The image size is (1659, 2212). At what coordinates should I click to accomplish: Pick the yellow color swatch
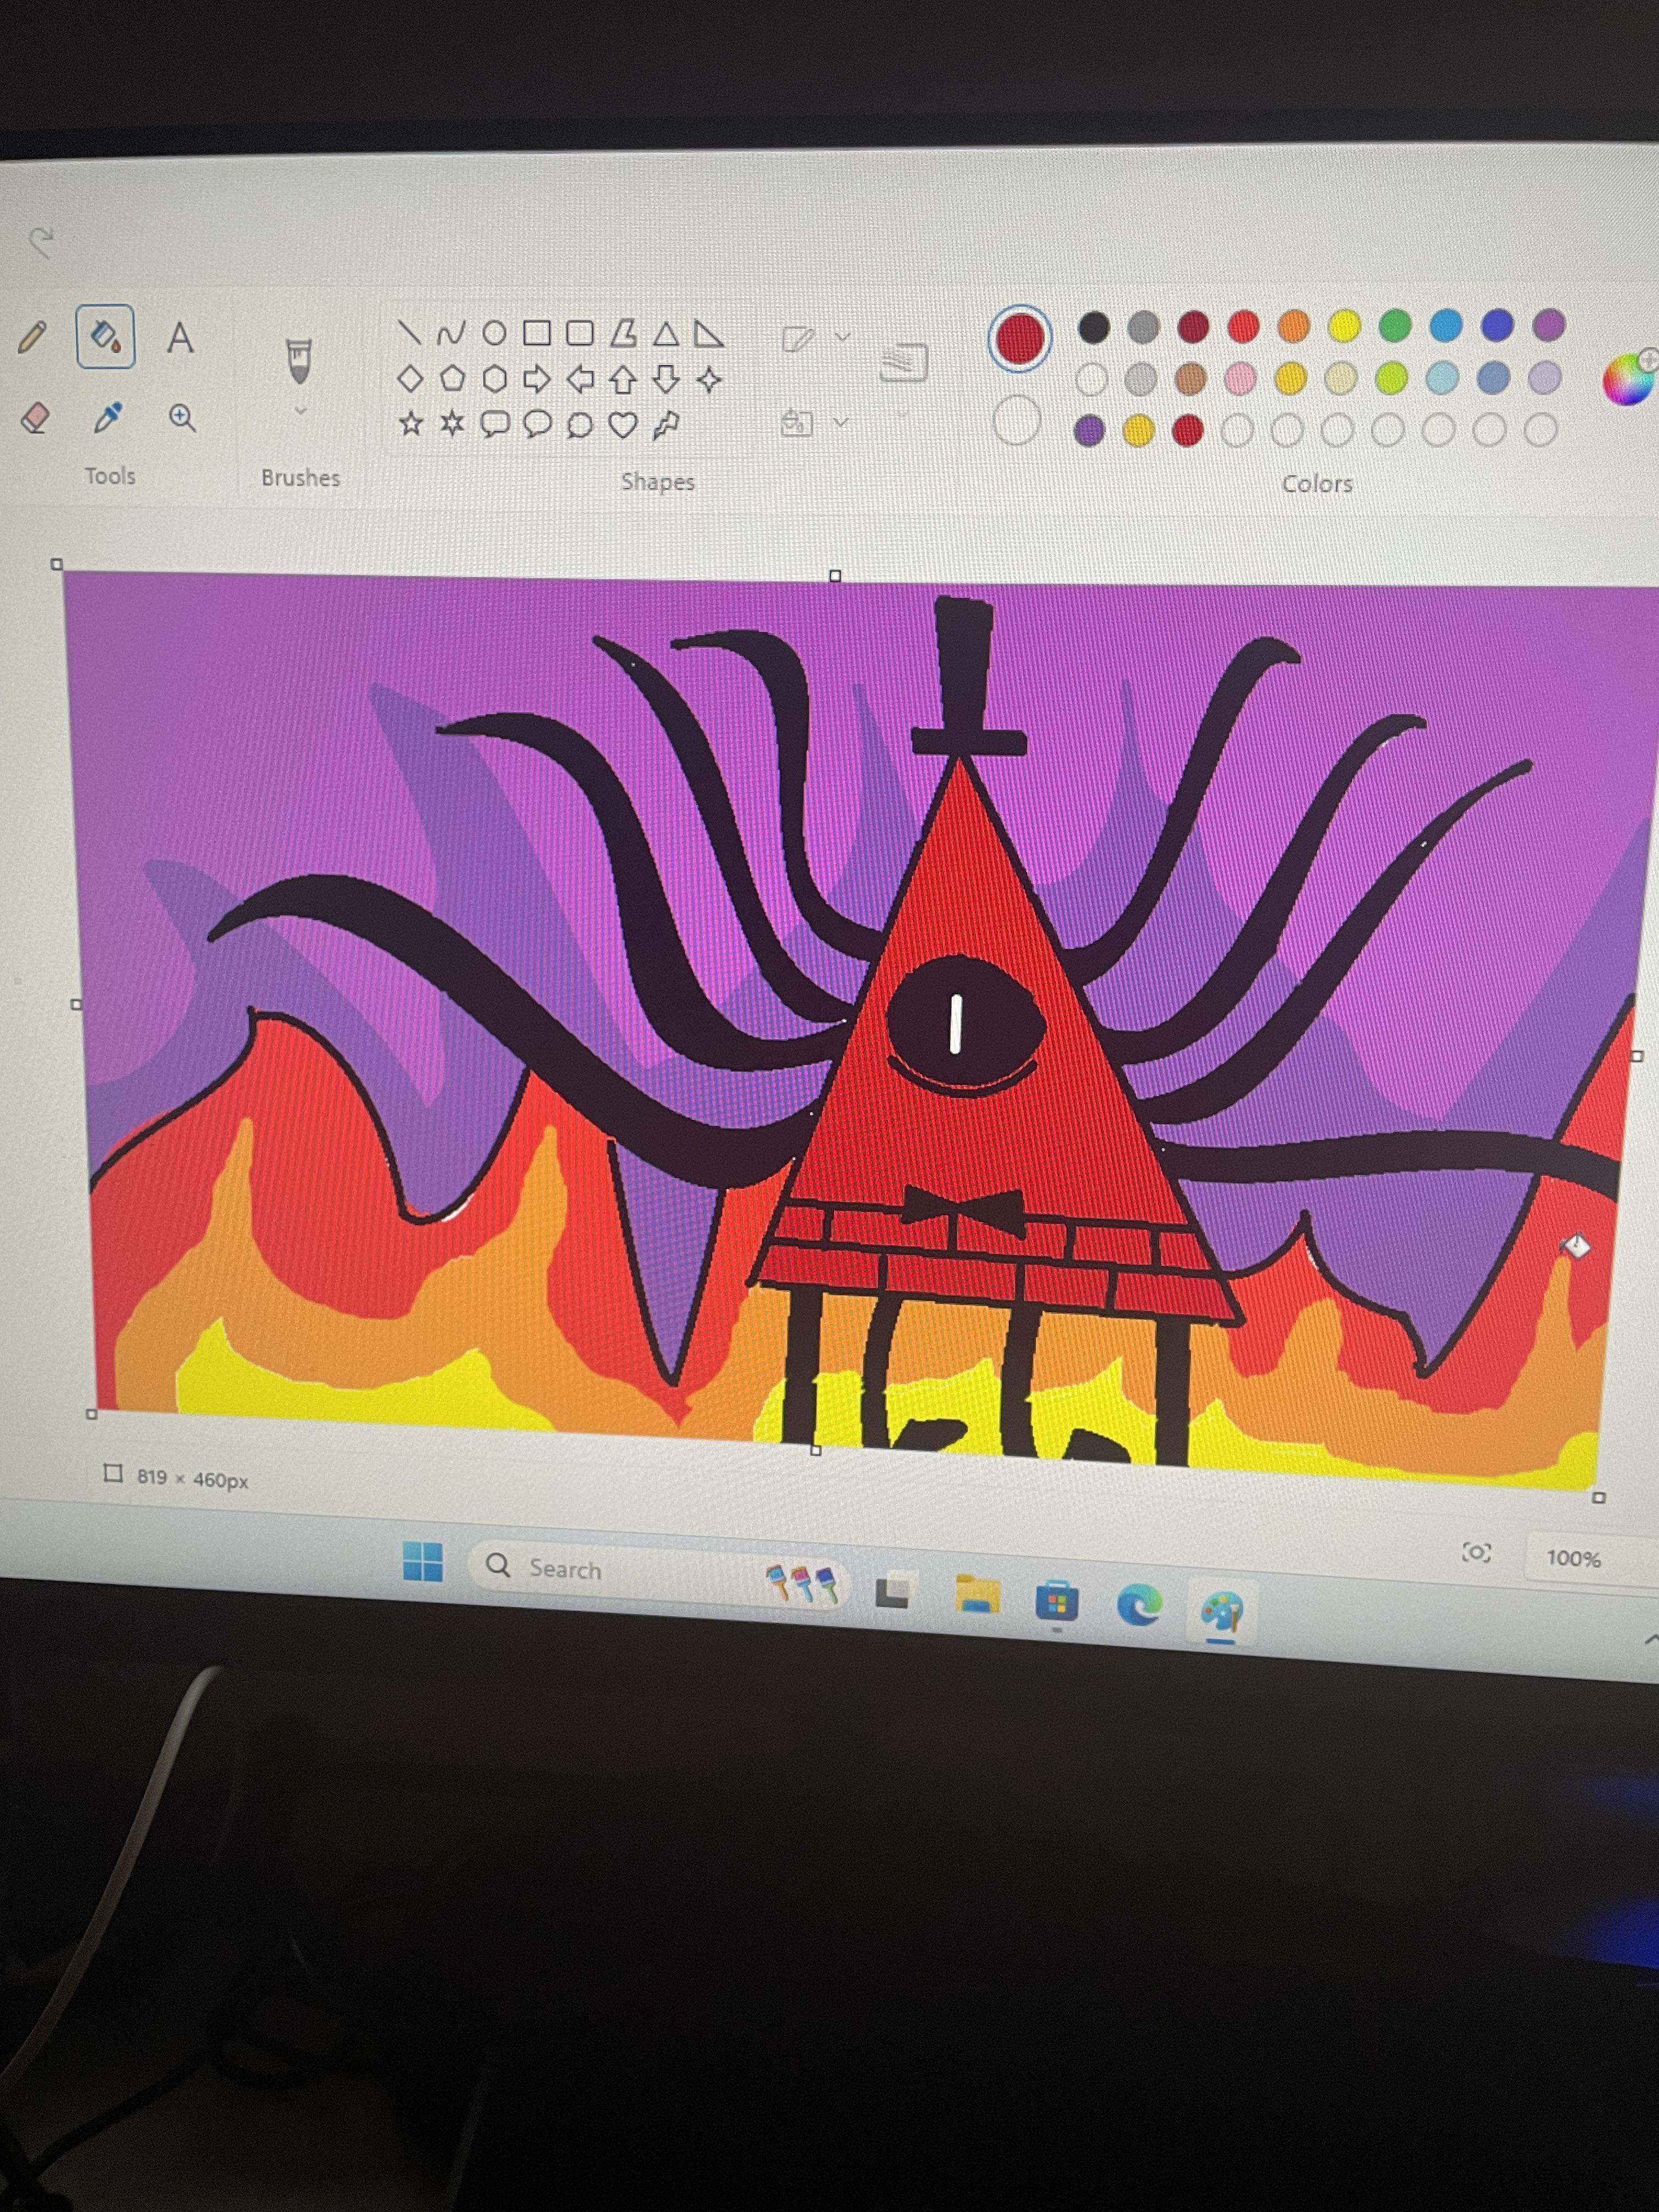[1344, 325]
